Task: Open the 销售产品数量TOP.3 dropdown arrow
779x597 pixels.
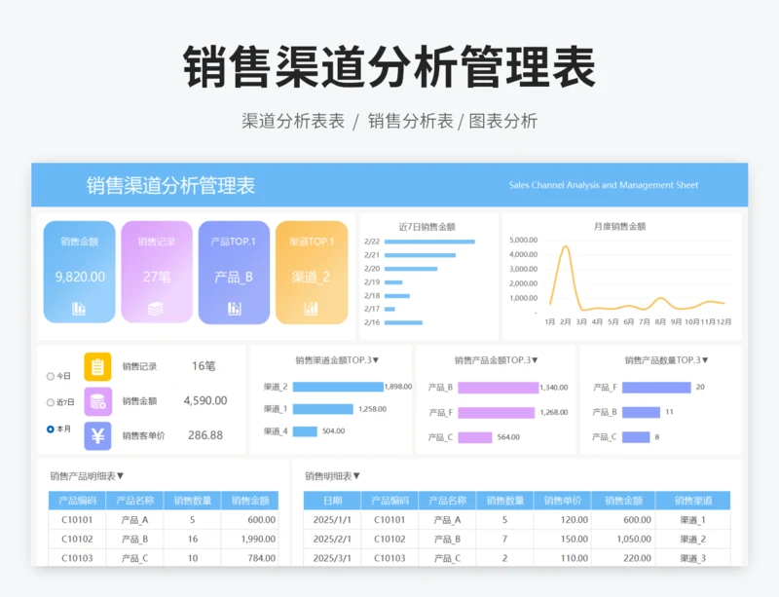Action: [x=705, y=360]
